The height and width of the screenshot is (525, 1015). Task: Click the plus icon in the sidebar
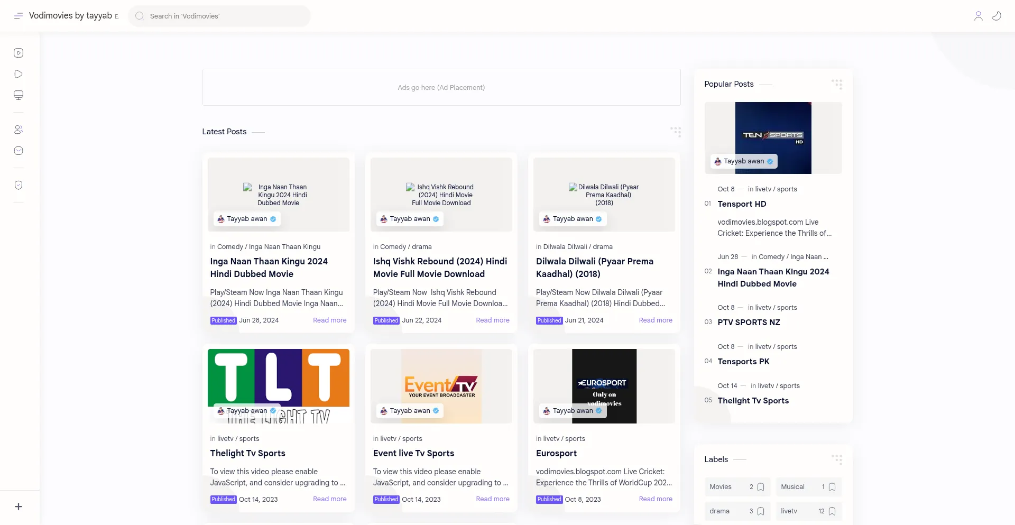click(x=19, y=506)
